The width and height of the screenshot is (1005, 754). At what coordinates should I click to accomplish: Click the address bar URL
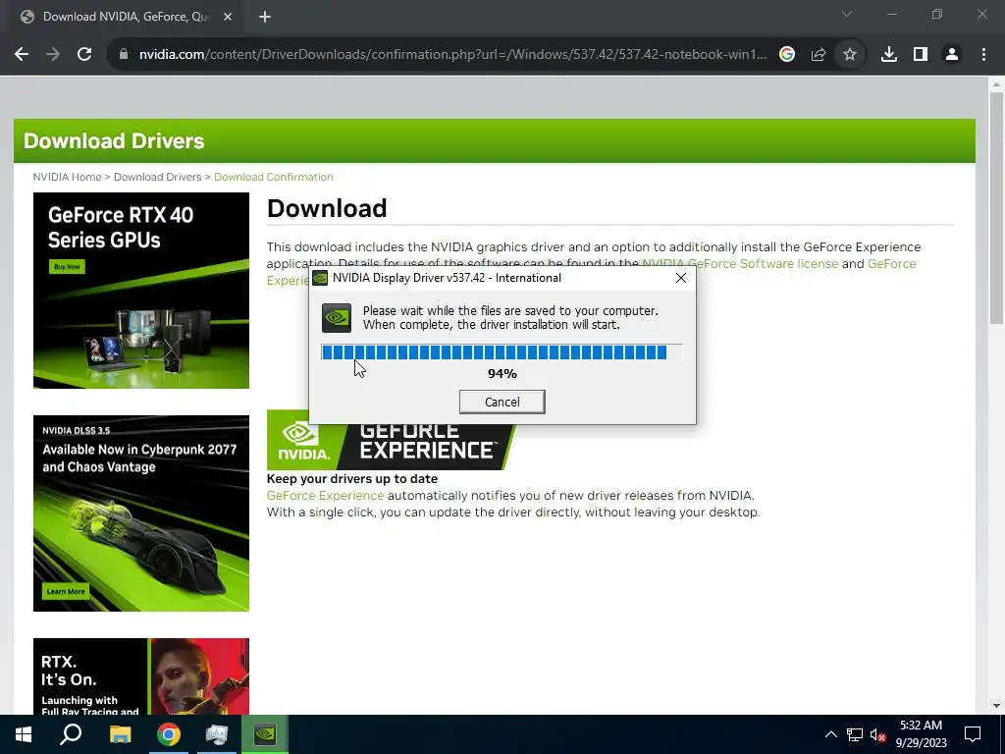pyautogui.click(x=452, y=55)
